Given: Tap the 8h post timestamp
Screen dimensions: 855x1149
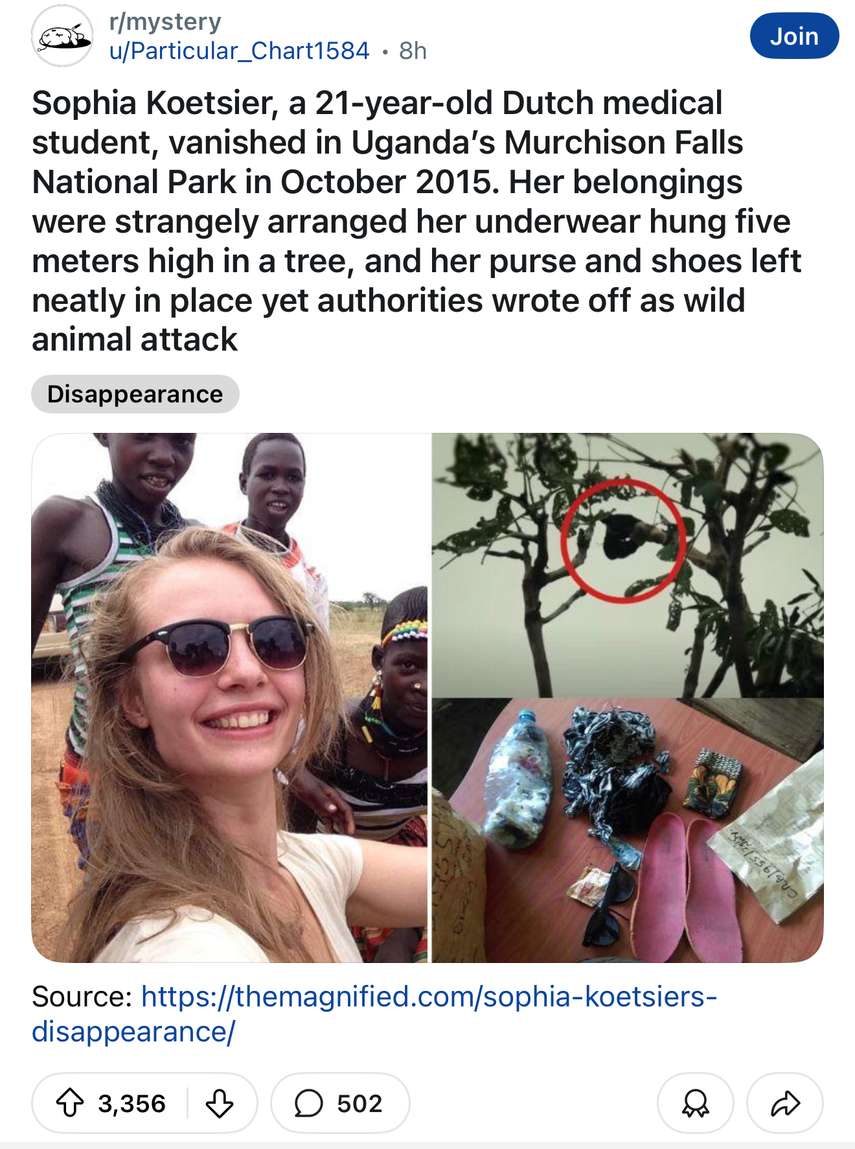Looking at the screenshot, I should 413,51.
